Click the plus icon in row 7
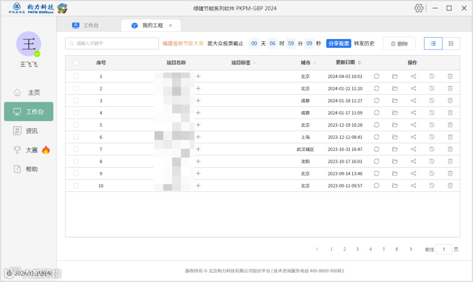Viewport: 473px width, 282px height. [x=198, y=149]
